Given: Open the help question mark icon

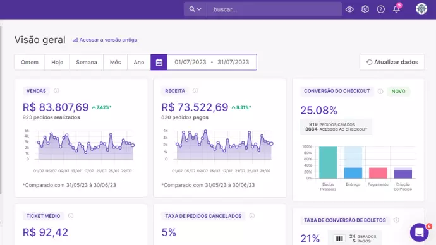Looking at the screenshot, I should (380, 9).
